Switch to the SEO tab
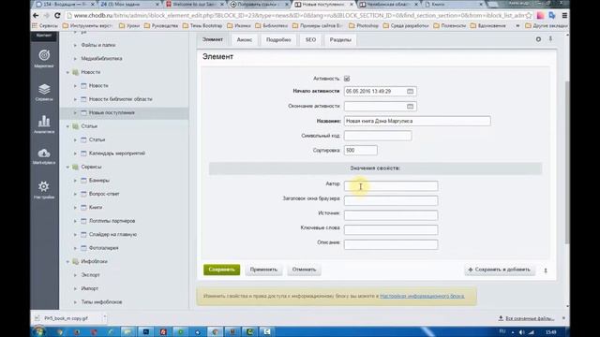The image size is (600, 337). coord(310,39)
